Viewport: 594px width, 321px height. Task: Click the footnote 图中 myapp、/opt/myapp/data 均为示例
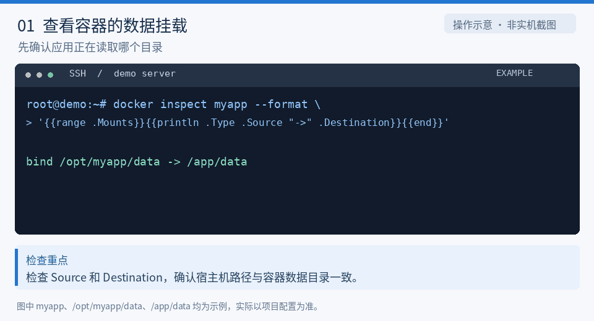click(x=168, y=306)
